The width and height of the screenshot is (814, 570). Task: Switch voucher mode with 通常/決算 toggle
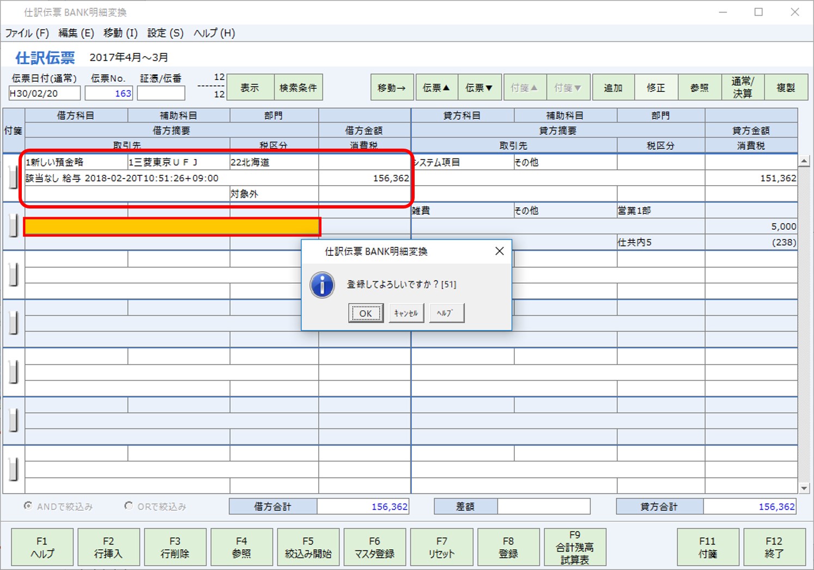coord(742,87)
